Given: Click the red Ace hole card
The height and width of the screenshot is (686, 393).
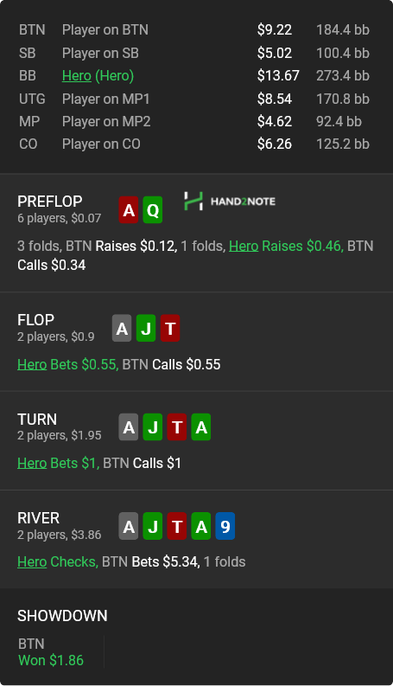Looking at the screenshot, I should [129, 210].
